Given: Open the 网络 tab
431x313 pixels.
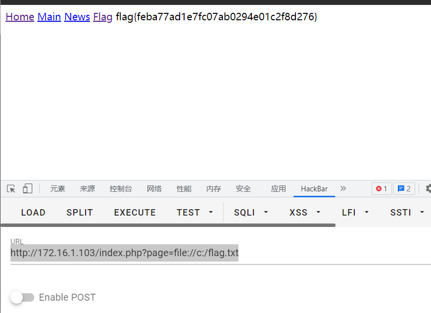Looking at the screenshot, I should click(x=154, y=188).
